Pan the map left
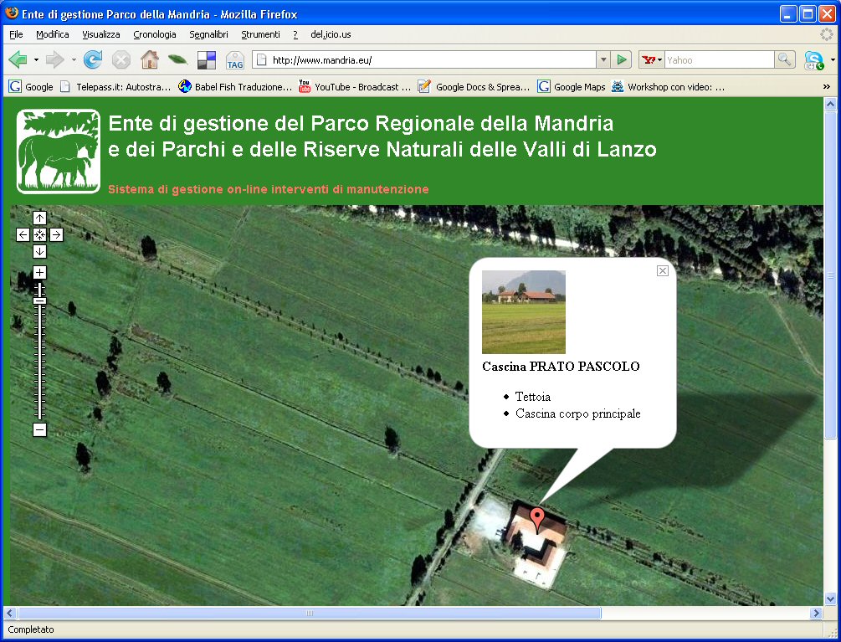Screen dimensions: 841x642 pyautogui.click(x=23, y=234)
